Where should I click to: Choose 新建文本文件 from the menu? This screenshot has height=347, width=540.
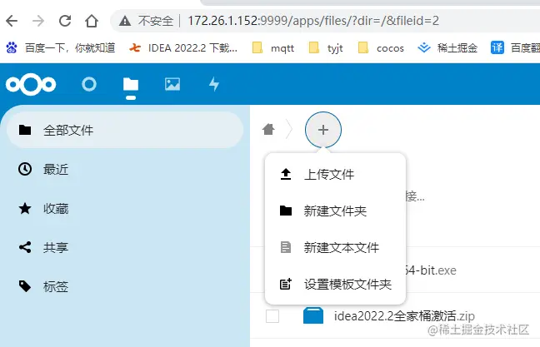coord(335,248)
